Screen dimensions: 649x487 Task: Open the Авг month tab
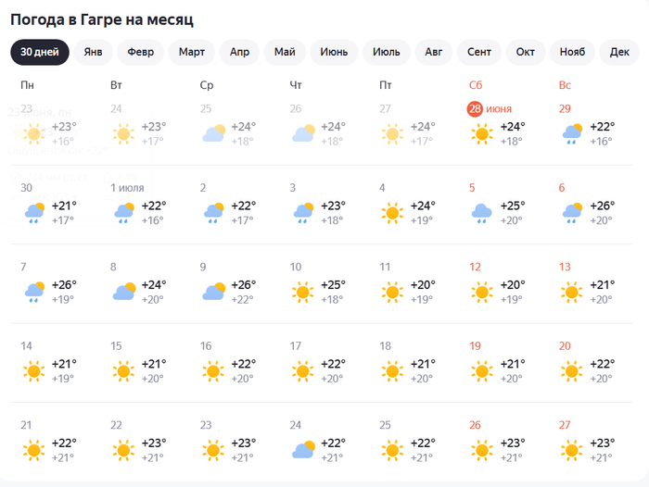click(x=433, y=52)
